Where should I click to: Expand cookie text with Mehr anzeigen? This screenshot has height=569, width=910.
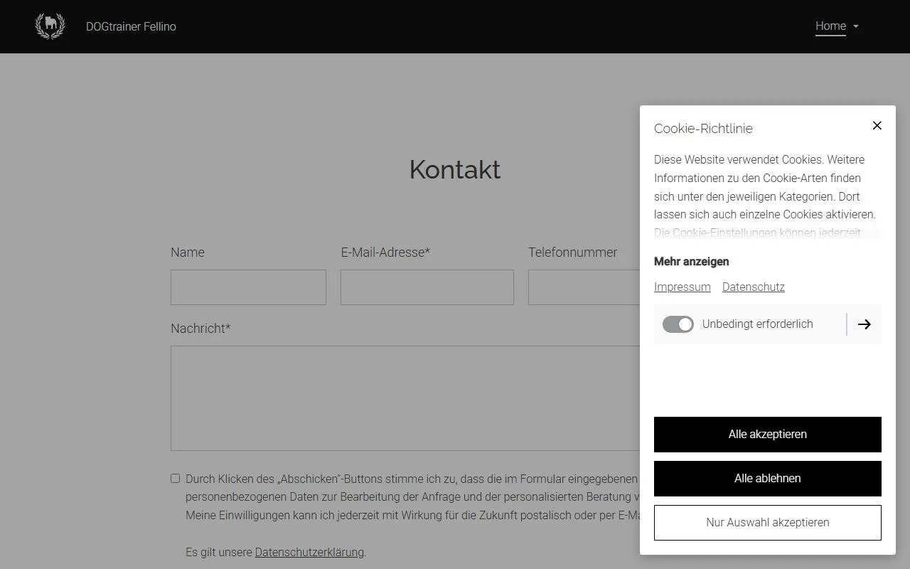click(691, 262)
